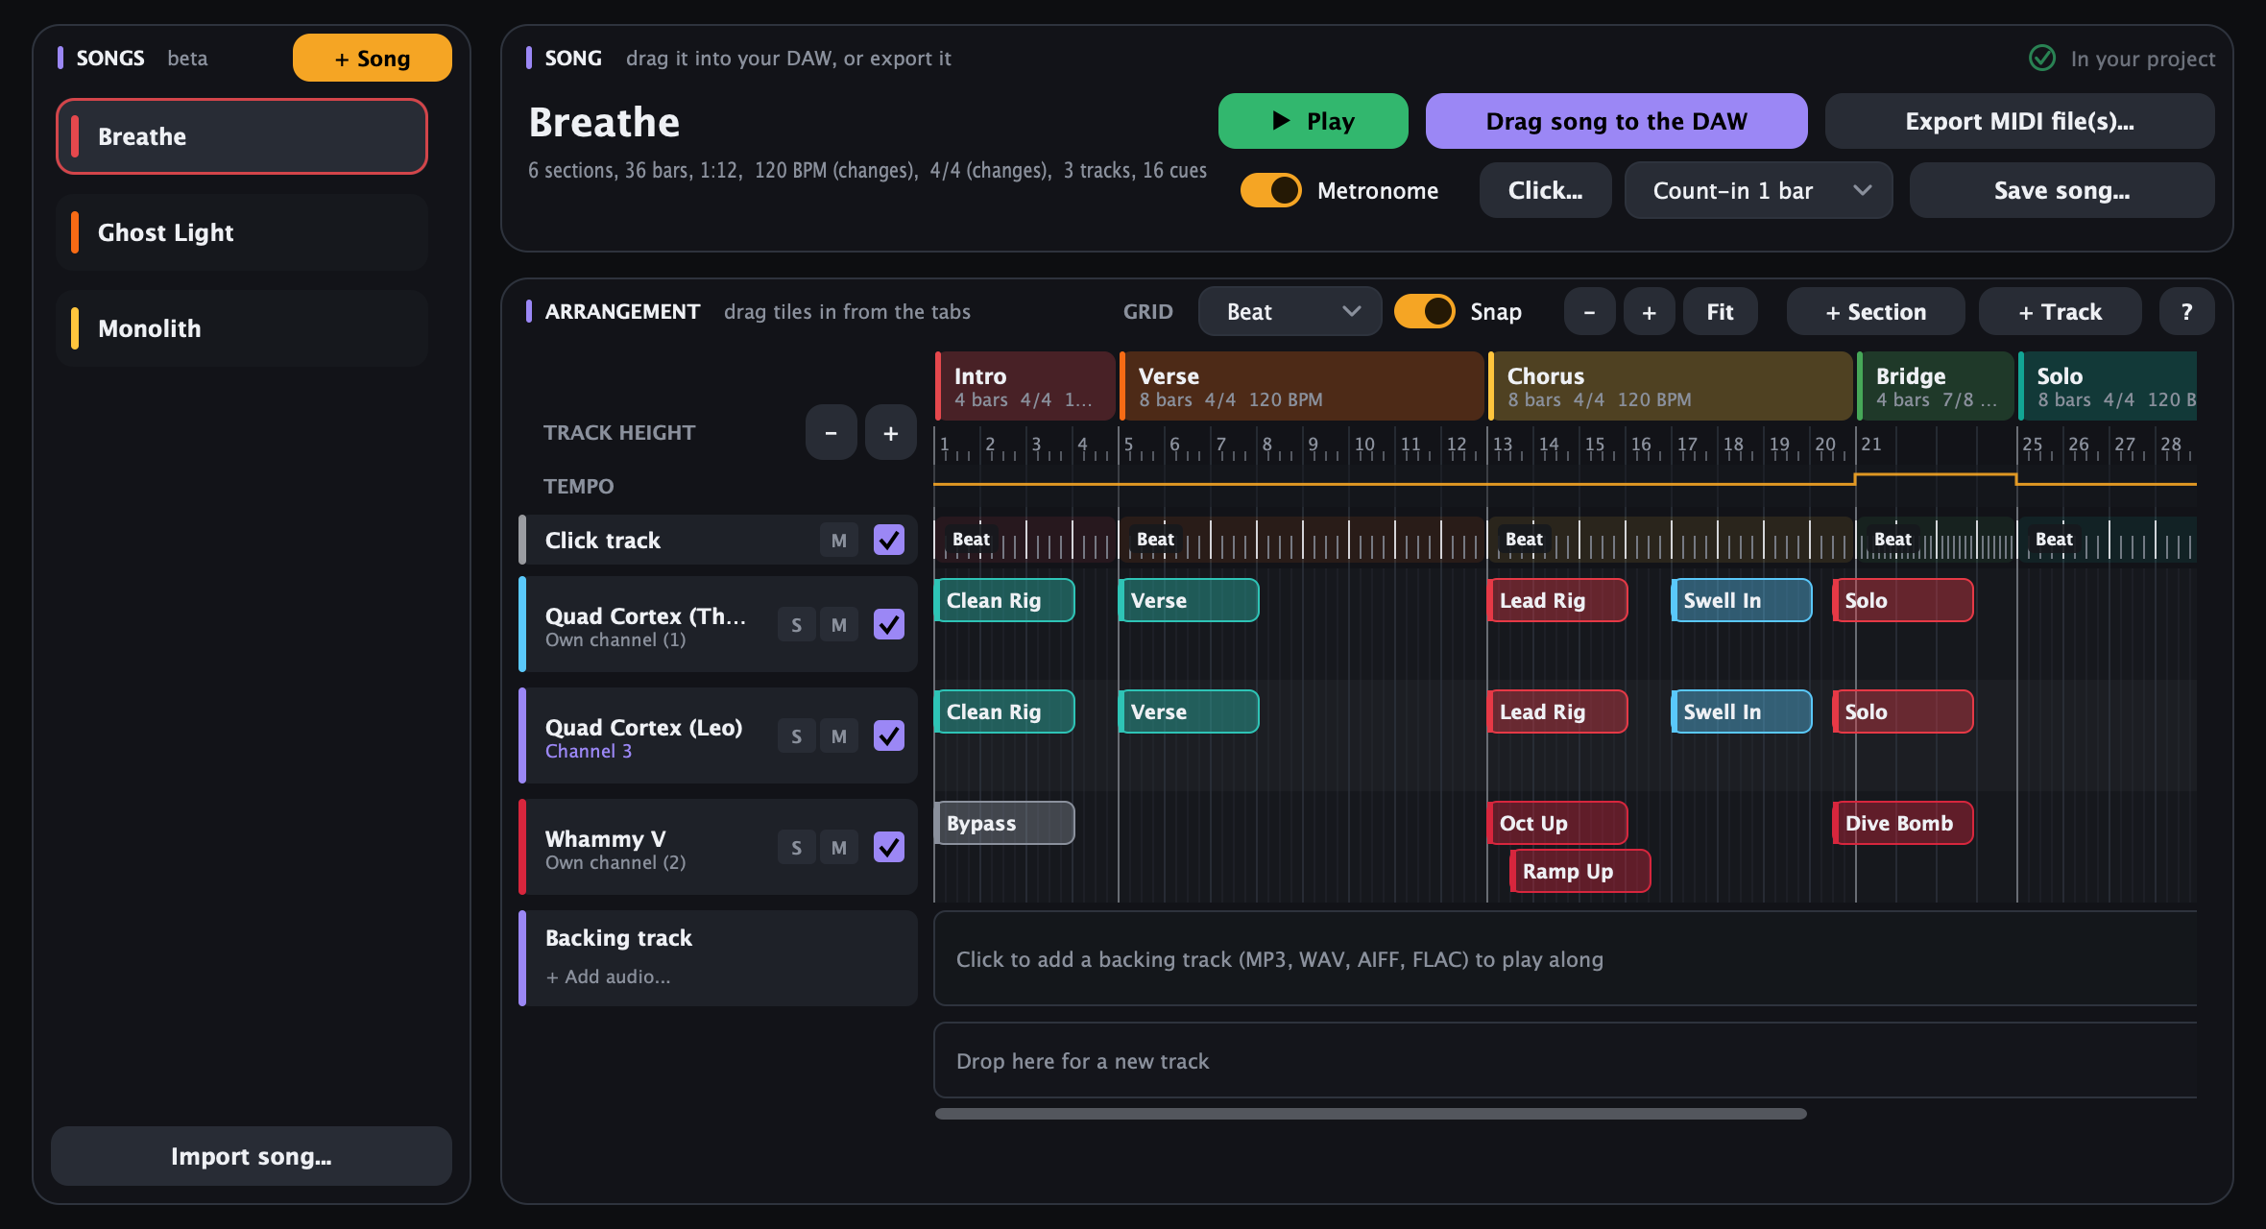The image size is (2266, 1229).
Task: Click the Drop here for a new track zone
Action: coord(1565,1060)
